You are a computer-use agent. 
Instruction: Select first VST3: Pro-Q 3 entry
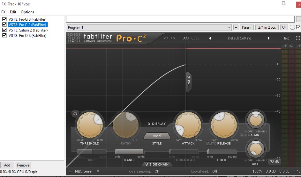(27, 19)
